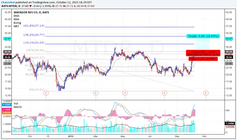The height and width of the screenshot is (140, 237).
Task: Click the cyan 32.97 tag on right axis
Action: point(229,39)
